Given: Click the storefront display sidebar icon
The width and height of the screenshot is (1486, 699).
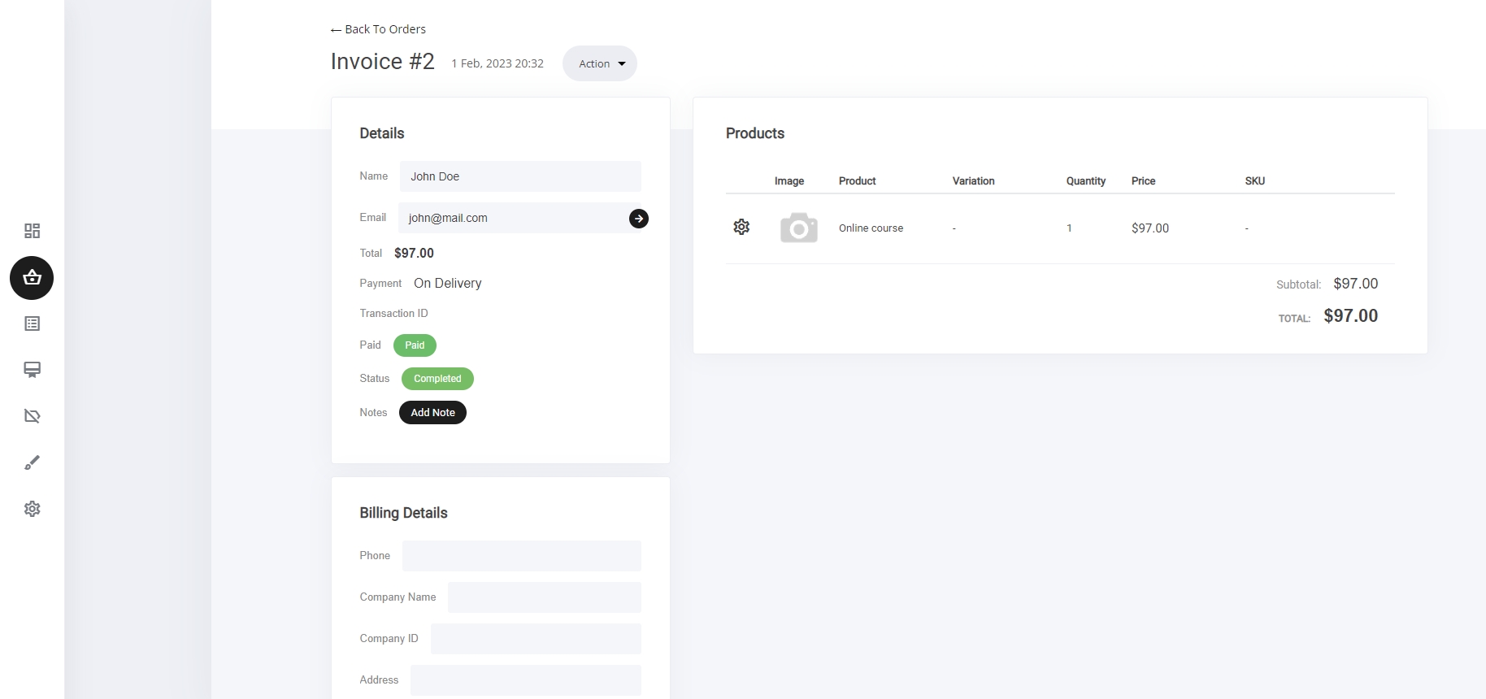Looking at the screenshot, I should point(32,370).
